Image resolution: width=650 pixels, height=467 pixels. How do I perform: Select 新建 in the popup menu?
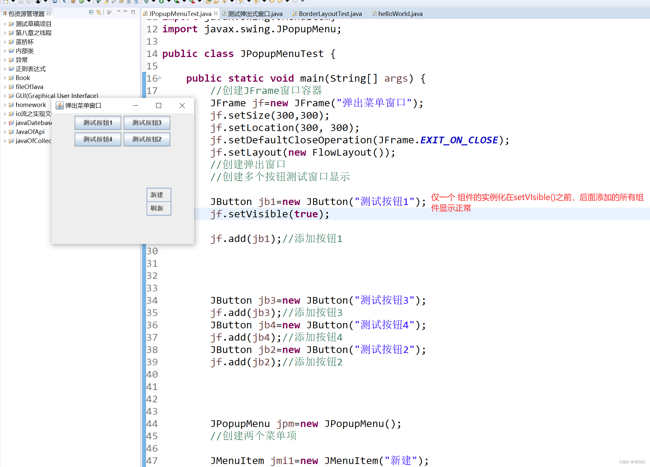[158, 195]
